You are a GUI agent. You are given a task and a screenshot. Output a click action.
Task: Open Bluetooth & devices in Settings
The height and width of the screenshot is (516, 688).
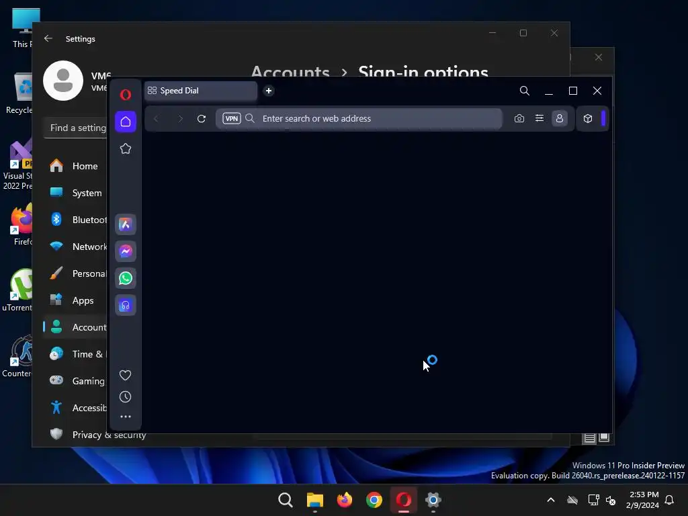pos(75,220)
